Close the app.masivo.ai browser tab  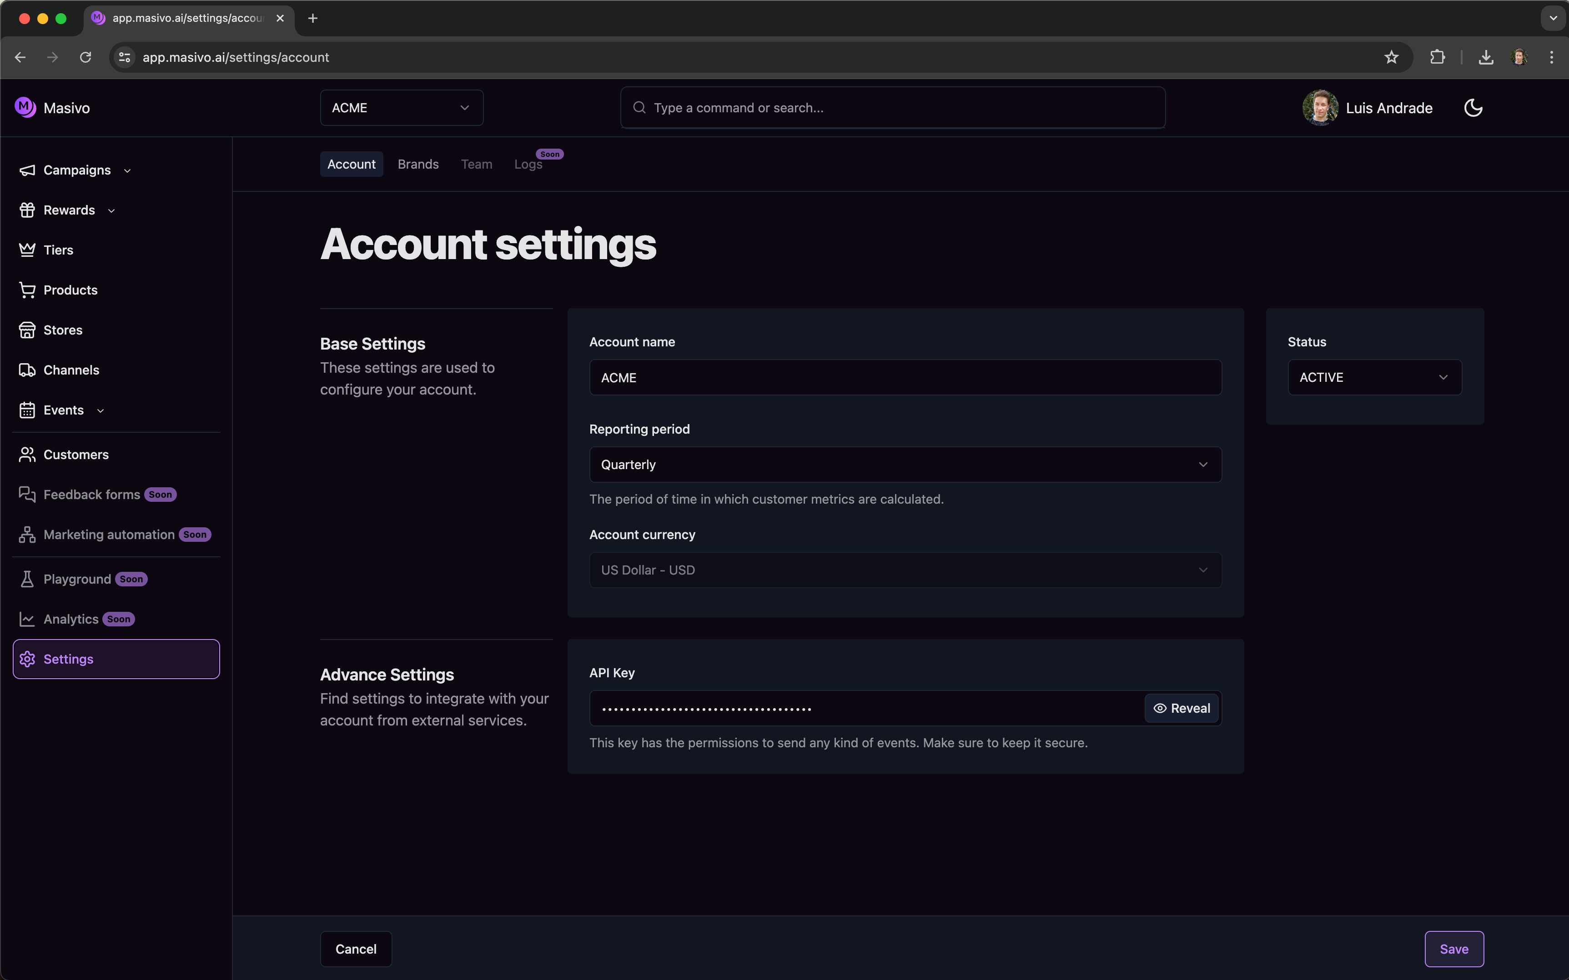point(280,18)
